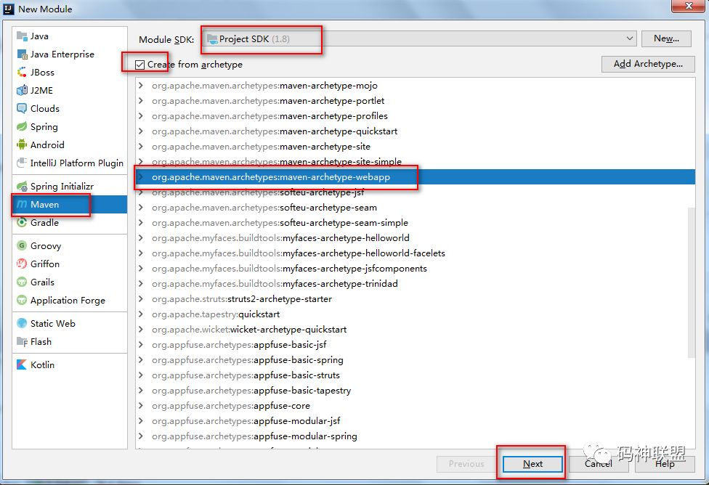The height and width of the screenshot is (485, 709).
Task: Expand maven-archetype-profiles entry
Action: point(141,115)
